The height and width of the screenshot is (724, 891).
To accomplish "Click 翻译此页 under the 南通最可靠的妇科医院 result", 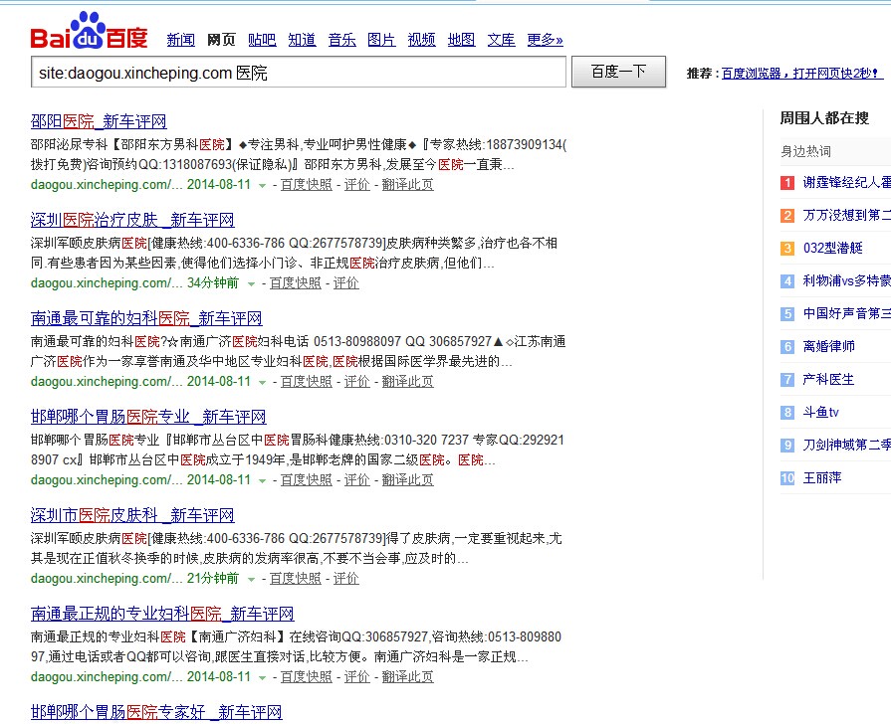I will pyautogui.click(x=407, y=382).
